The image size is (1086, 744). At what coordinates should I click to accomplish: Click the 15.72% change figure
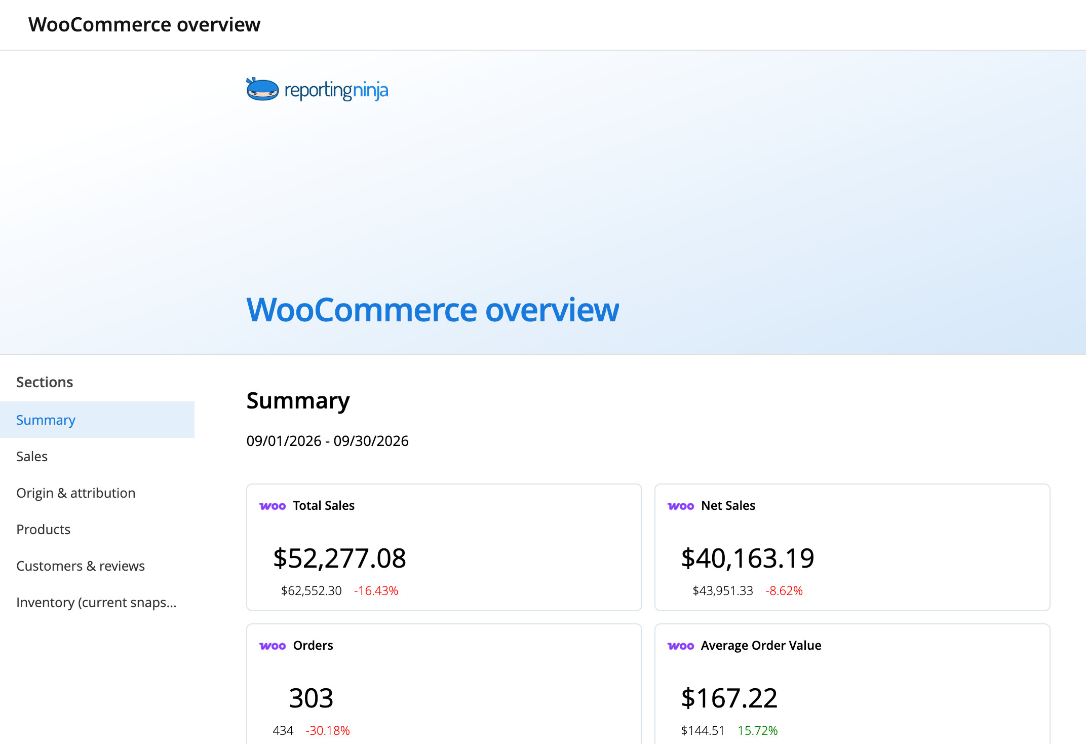758,730
